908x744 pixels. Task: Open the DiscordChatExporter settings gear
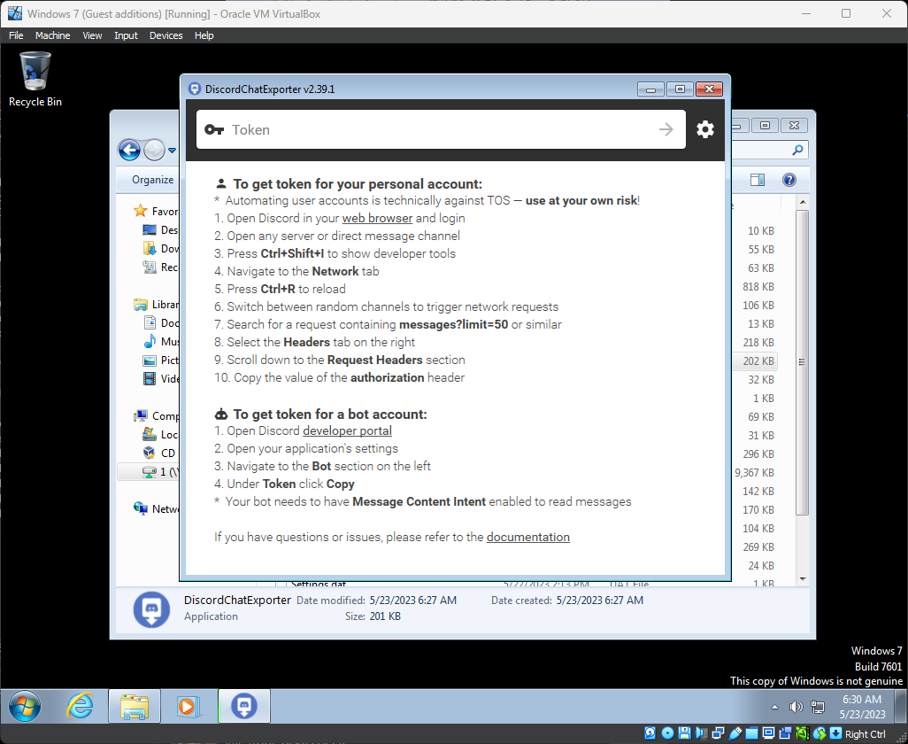[x=705, y=129]
